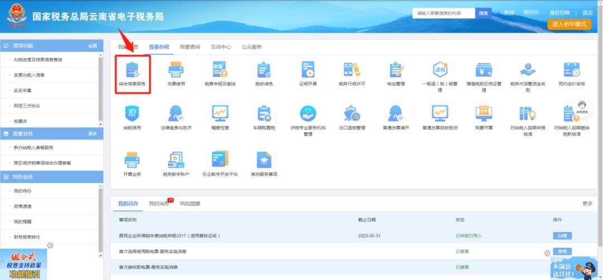Open the 纳税信用 shield icon
The width and height of the screenshot is (603, 280).
(132, 113)
